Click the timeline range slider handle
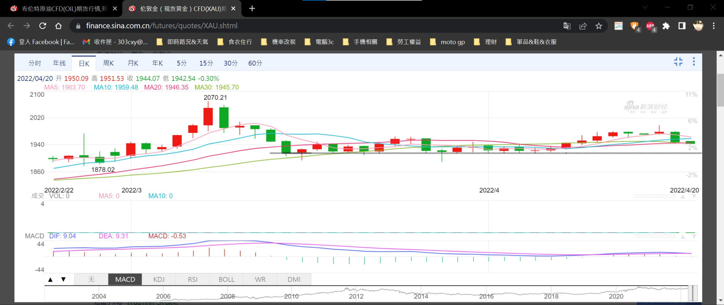The image size is (724, 305). click(x=693, y=293)
